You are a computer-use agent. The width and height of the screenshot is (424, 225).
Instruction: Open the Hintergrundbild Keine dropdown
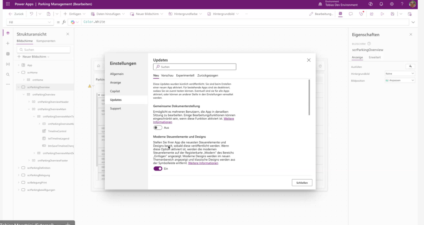coord(400,73)
